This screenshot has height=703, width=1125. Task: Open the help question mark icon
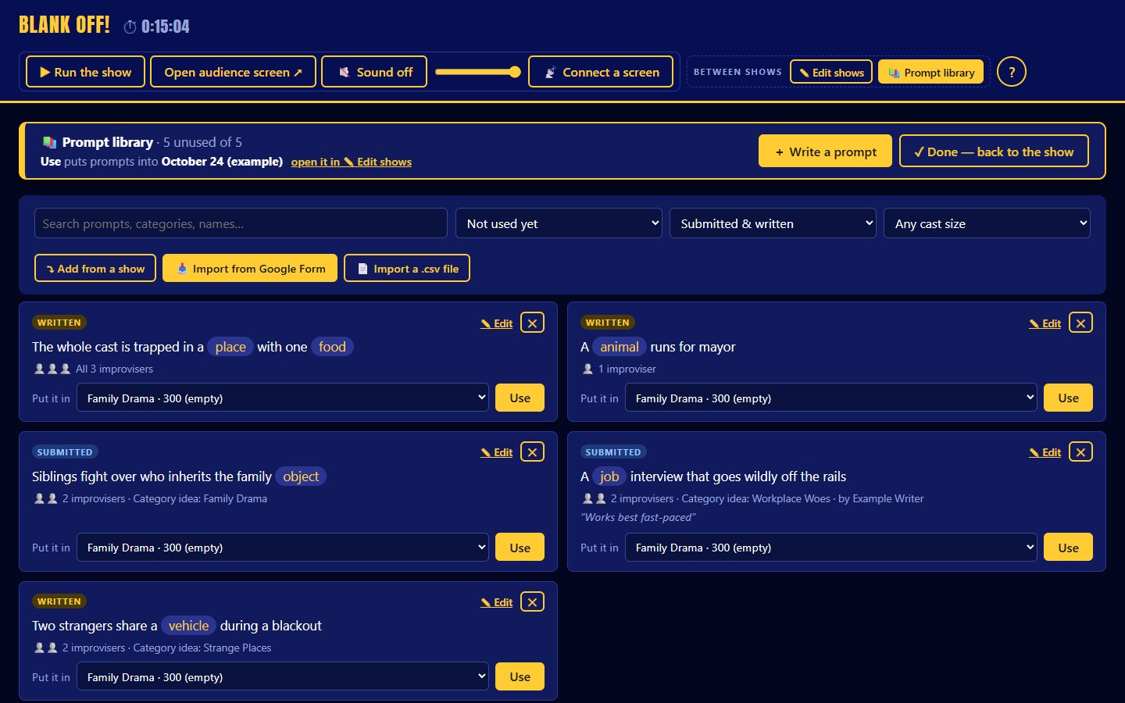(1011, 72)
